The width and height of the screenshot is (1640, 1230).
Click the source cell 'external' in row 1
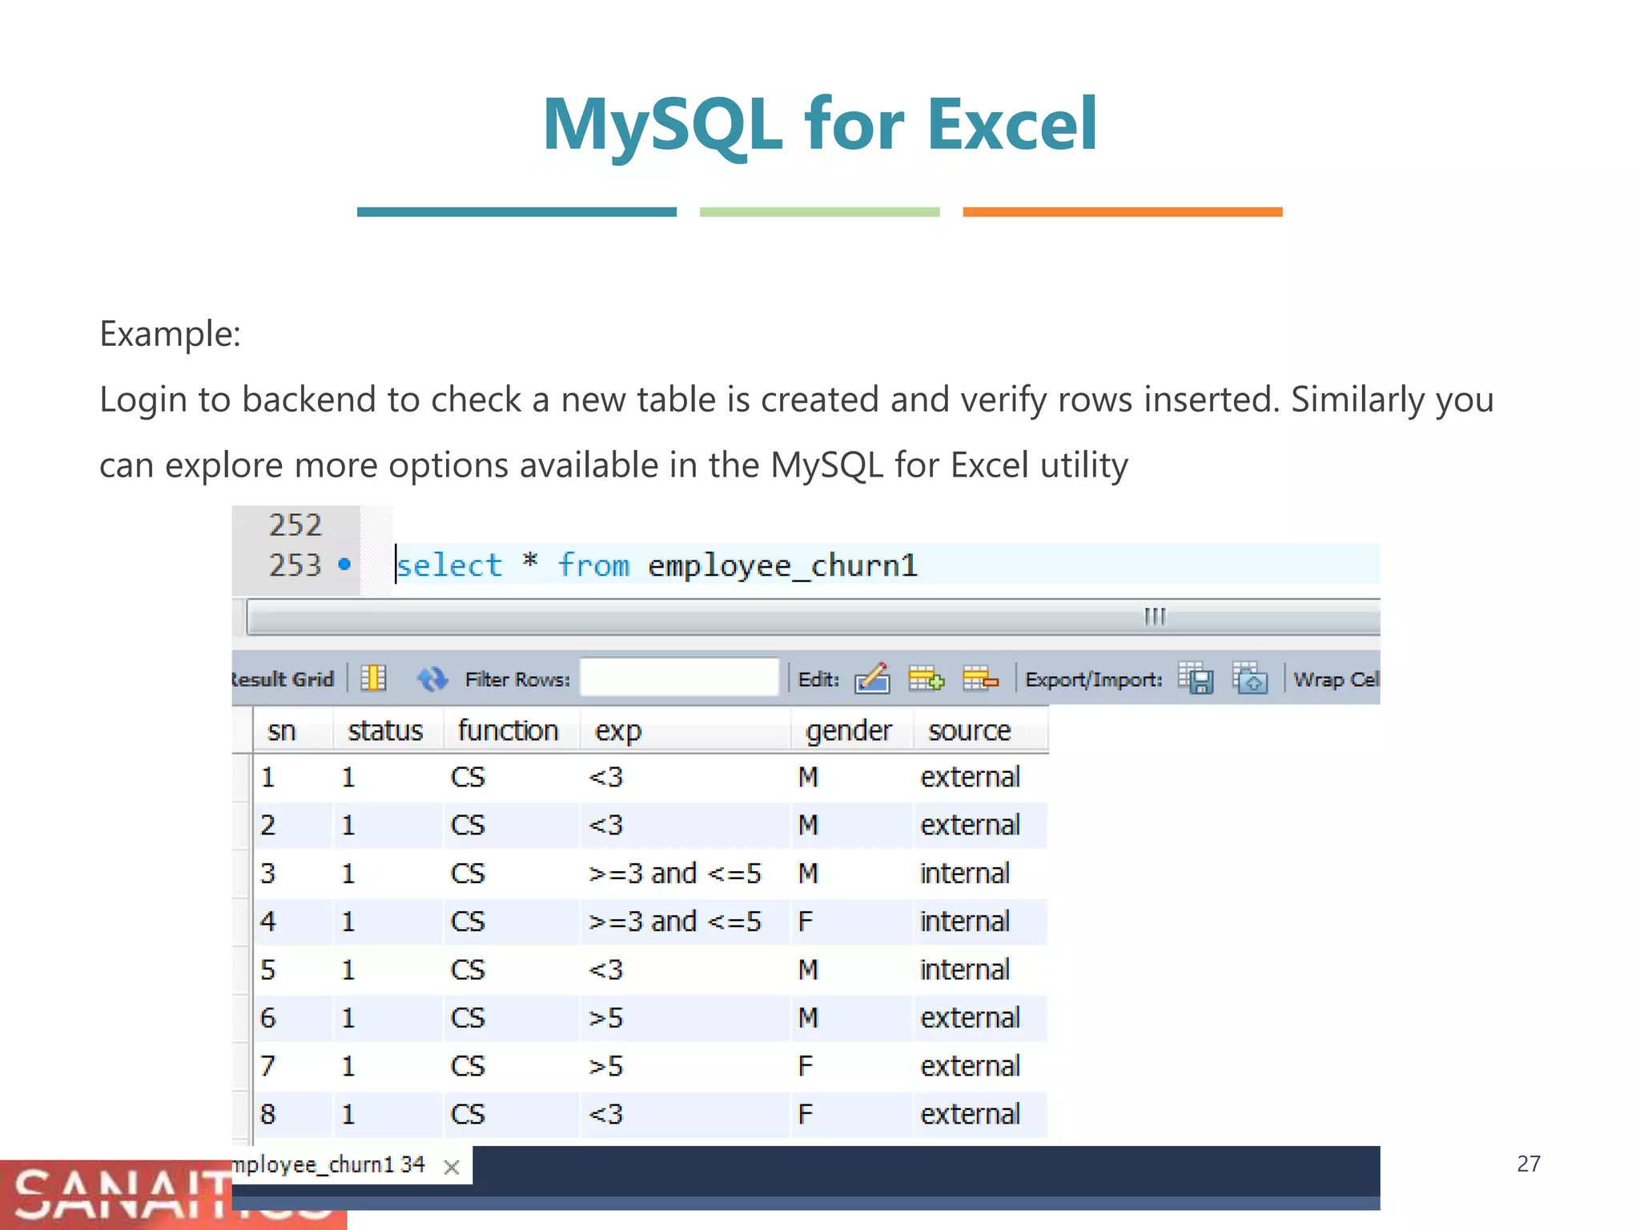point(981,778)
